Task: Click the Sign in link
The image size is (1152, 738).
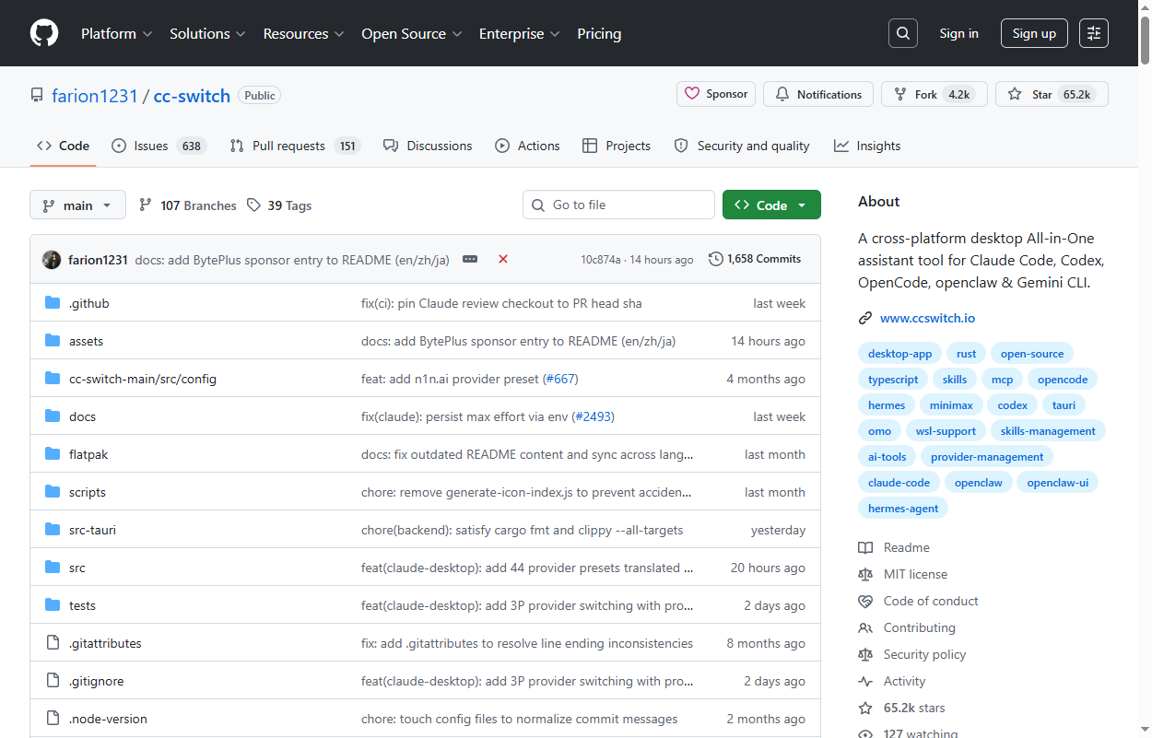Action: coord(958,33)
